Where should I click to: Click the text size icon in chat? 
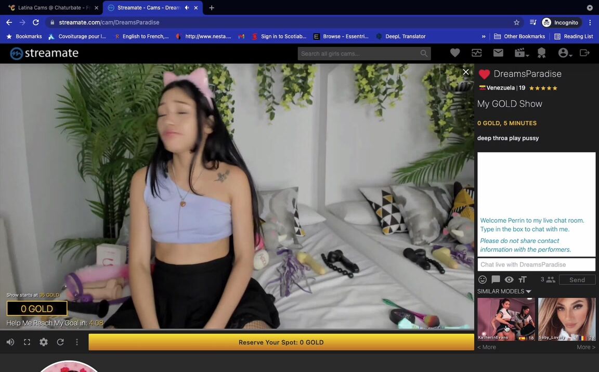pyautogui.click(x=523, y=280)
